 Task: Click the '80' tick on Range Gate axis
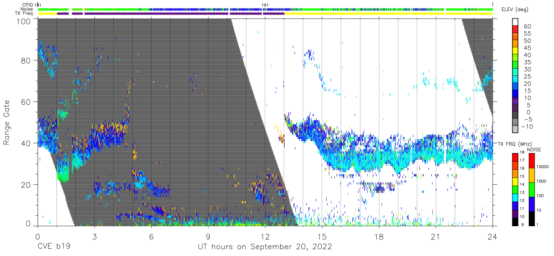pos(27,61)
